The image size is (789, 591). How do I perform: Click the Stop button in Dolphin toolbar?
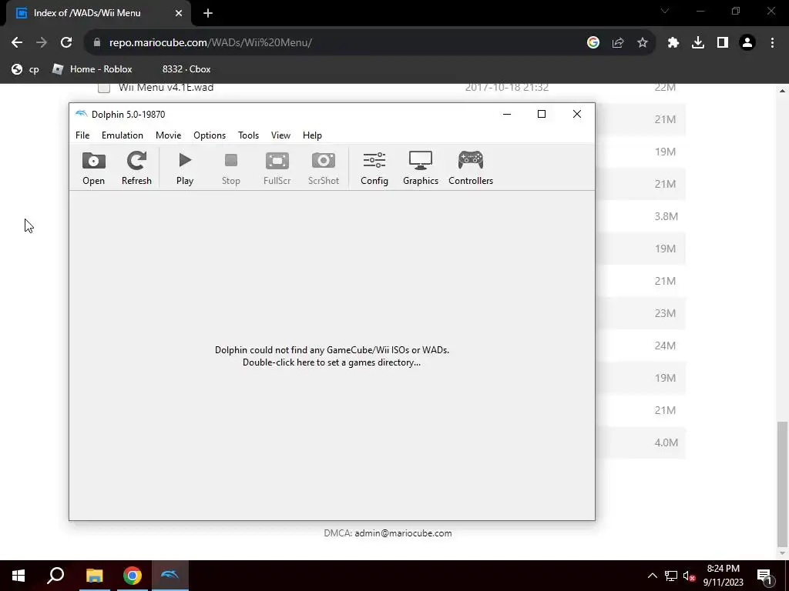point(231,168)
